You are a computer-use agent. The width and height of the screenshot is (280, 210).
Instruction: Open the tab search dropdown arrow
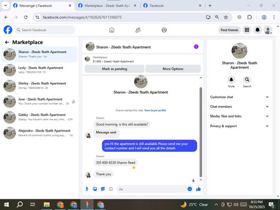(6, 6)
